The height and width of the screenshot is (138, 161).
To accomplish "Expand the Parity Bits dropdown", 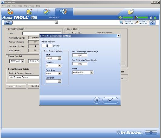I will tap(59, 73).
